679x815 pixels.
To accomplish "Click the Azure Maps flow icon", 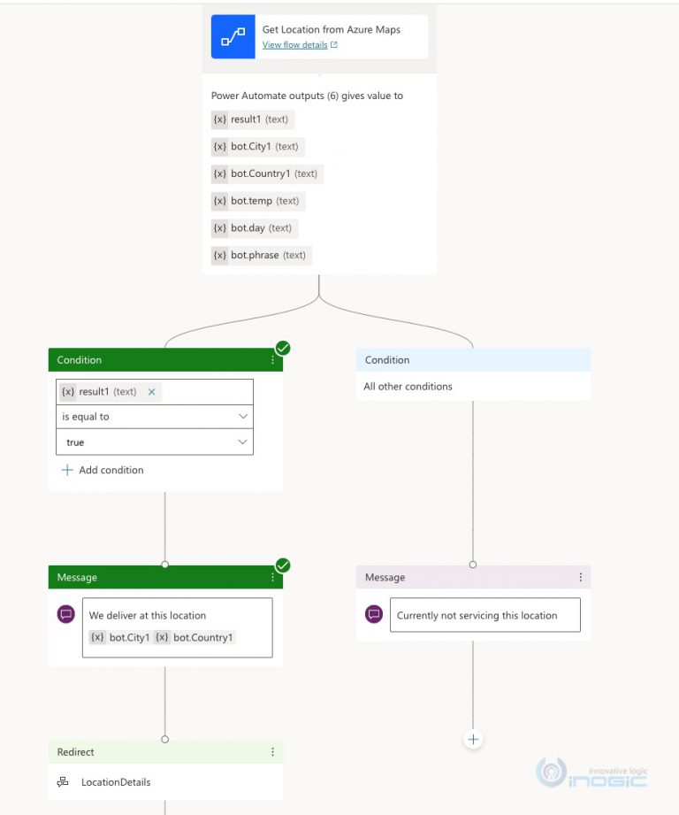I will click(x=233, y=36).
